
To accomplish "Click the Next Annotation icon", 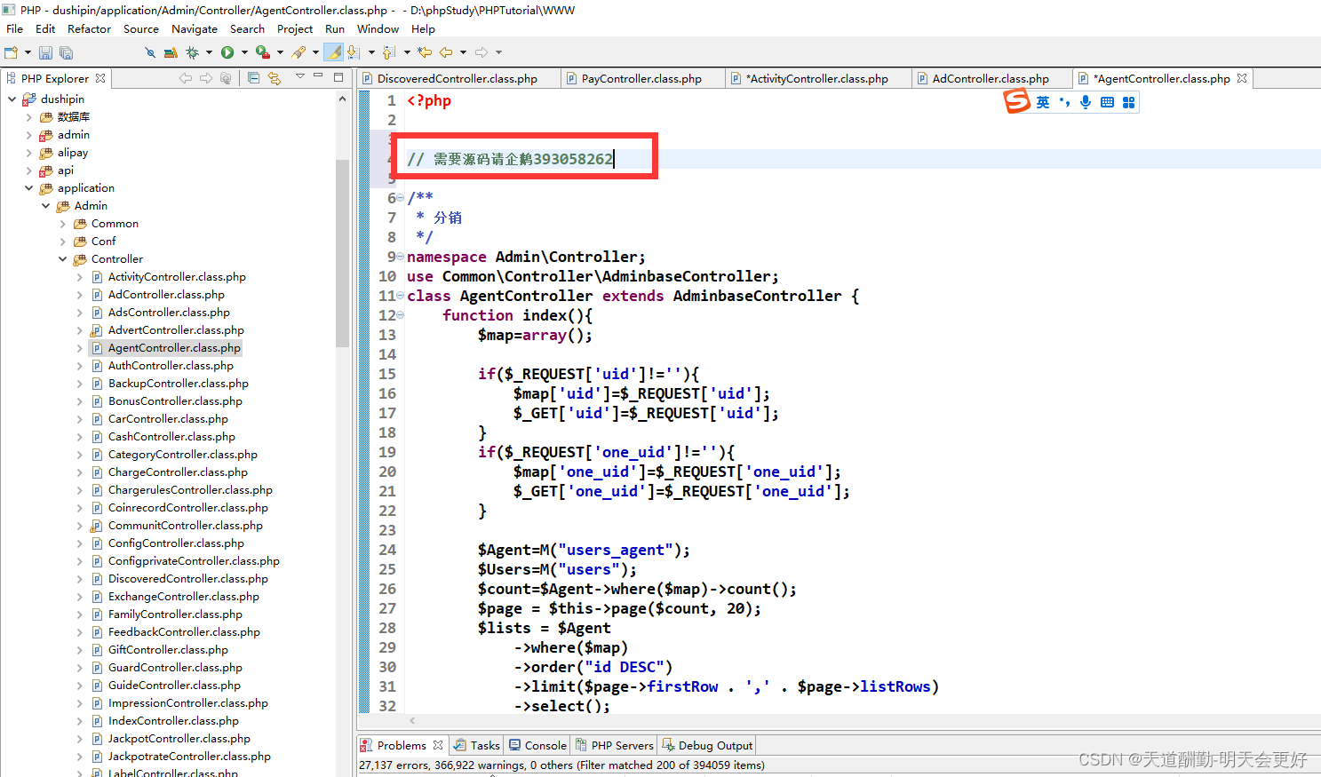I will coord(354,52).
